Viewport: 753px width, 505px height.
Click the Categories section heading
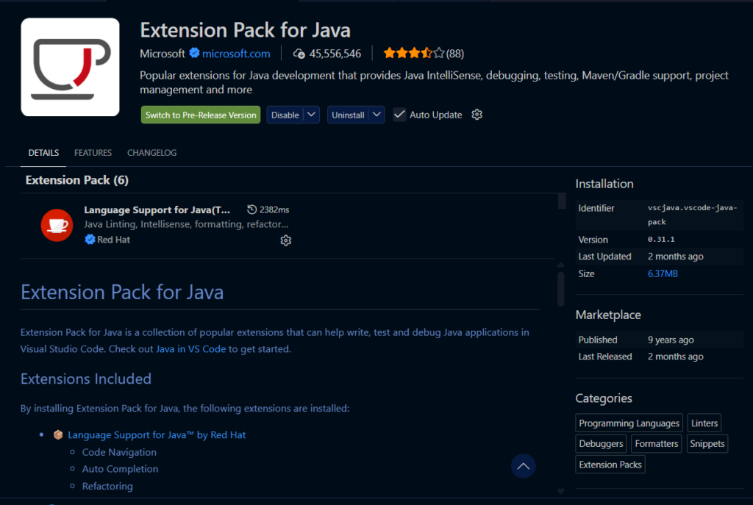[x=604, y=398]
